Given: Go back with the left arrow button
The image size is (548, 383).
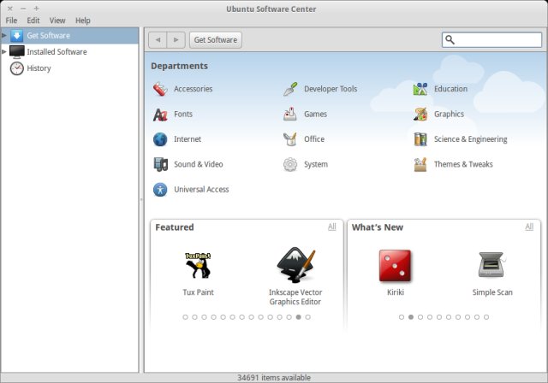Looking at the screenshot, I should [x=158, y=40].
